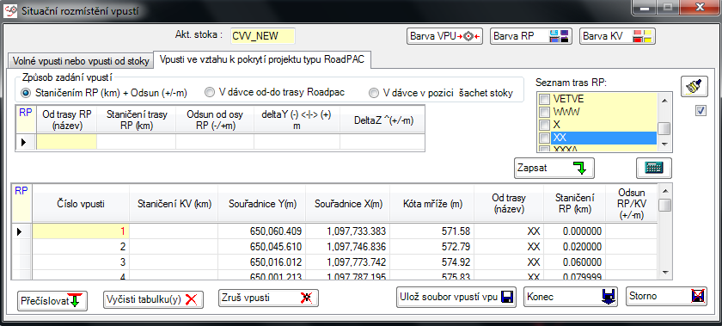
Task: Click Zruš vpusti delete button
Action: [268, 298]
